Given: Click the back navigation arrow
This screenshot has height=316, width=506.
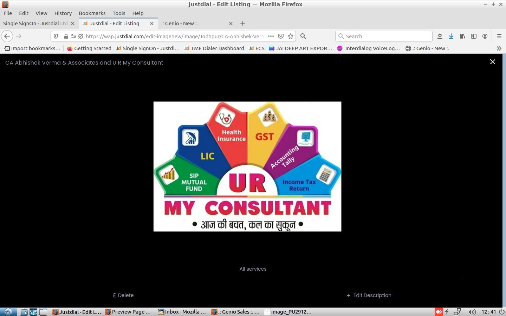Looking at the screenshot, I should point(7,36).
